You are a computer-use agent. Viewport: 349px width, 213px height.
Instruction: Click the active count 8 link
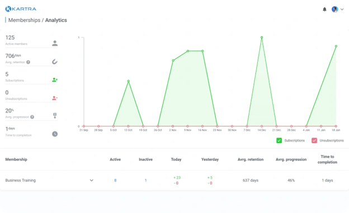115,180
